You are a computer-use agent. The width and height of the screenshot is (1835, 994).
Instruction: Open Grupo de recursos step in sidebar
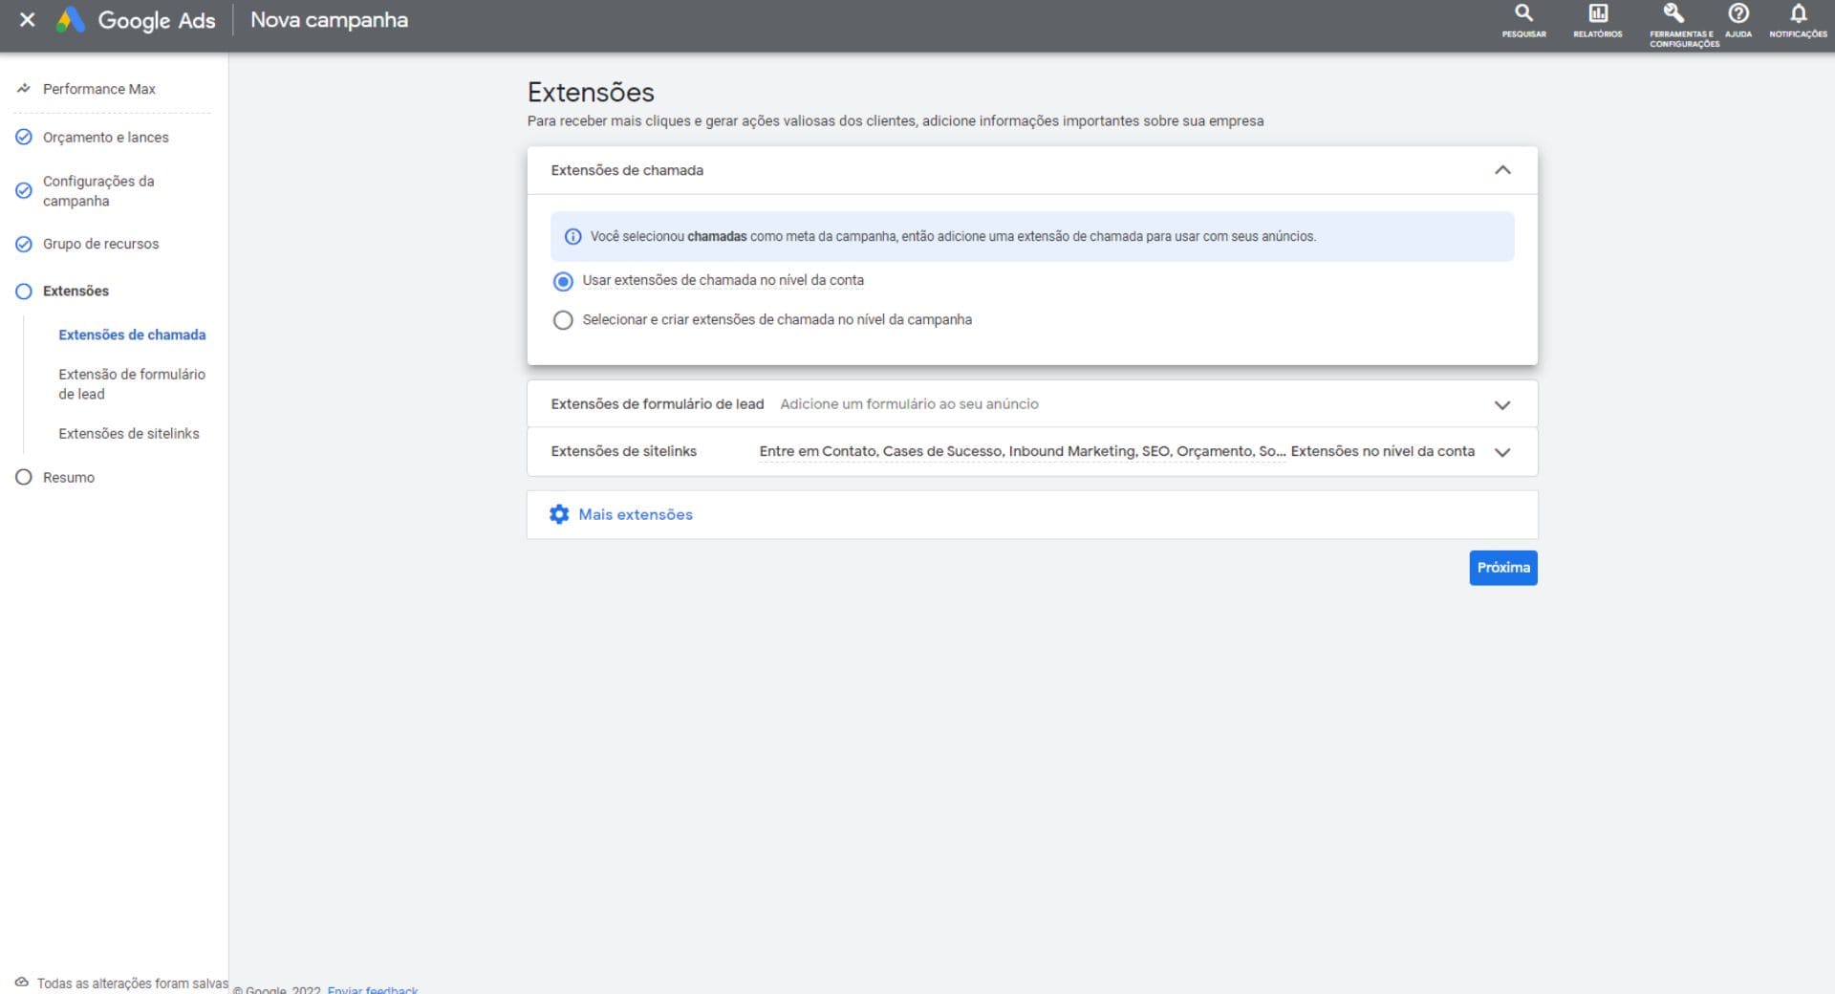coord(100,244)
